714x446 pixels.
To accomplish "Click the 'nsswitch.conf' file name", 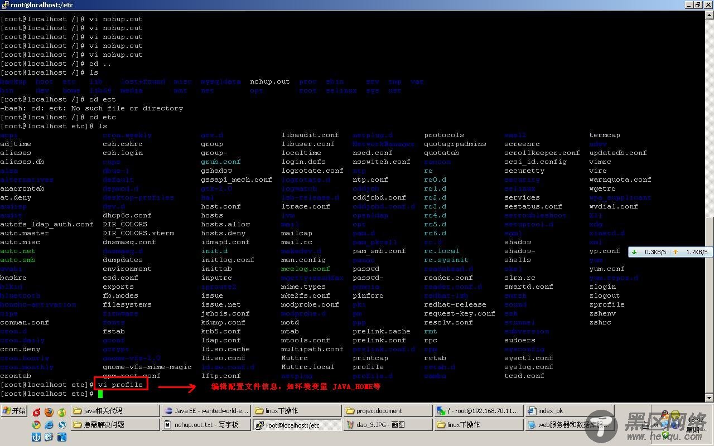I will pos(382,162).
